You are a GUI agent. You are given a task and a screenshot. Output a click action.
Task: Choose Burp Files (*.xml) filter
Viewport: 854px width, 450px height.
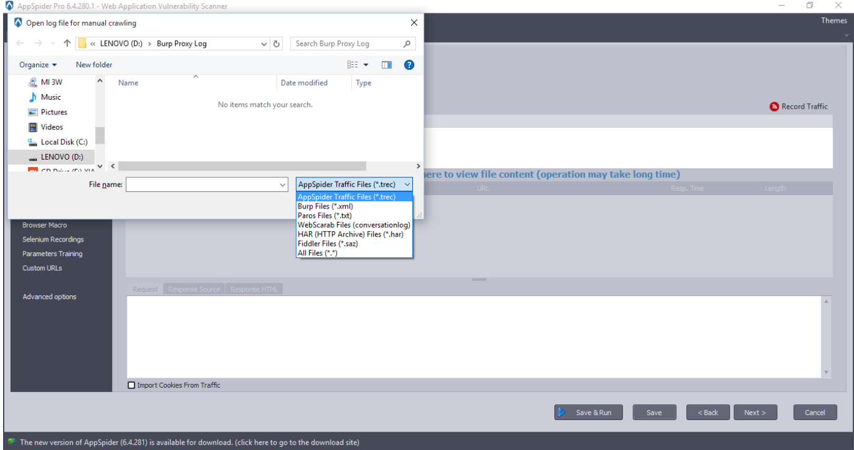[x=354, y=206]
